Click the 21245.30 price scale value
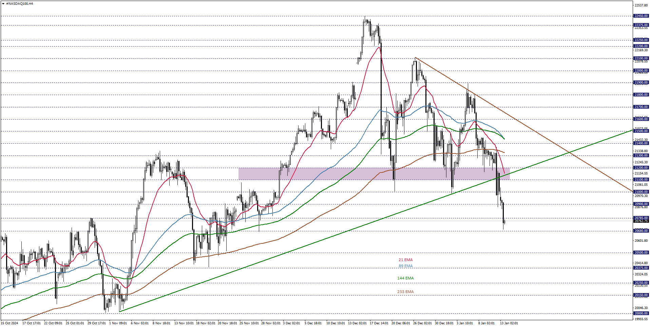Screen dimensions: 650x327 [641, 162]
